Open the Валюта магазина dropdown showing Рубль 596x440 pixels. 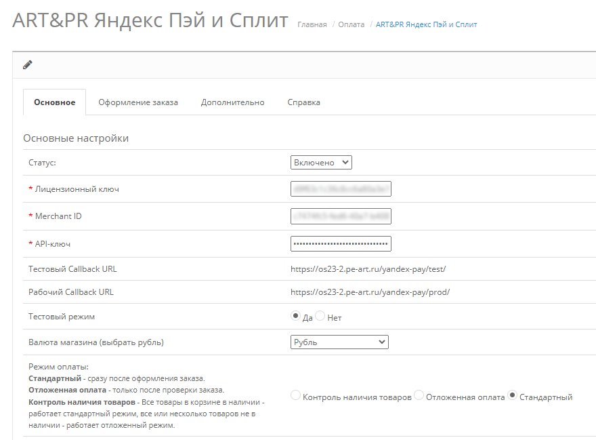click(x=339, y=342)
